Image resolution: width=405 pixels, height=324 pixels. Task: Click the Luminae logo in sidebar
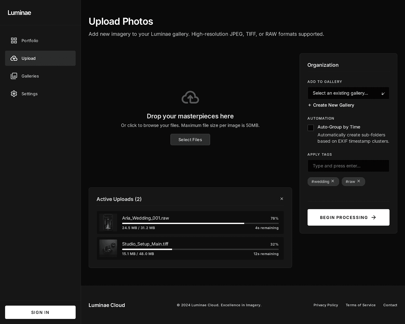pos(19,13)
